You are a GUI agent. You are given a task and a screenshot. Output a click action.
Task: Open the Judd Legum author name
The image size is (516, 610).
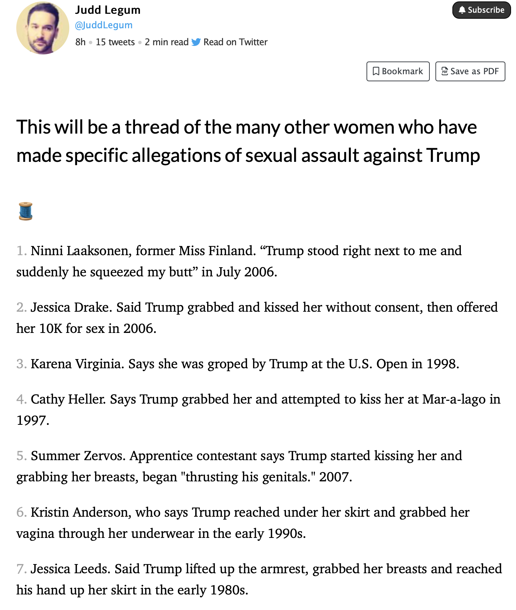(108, 10)
